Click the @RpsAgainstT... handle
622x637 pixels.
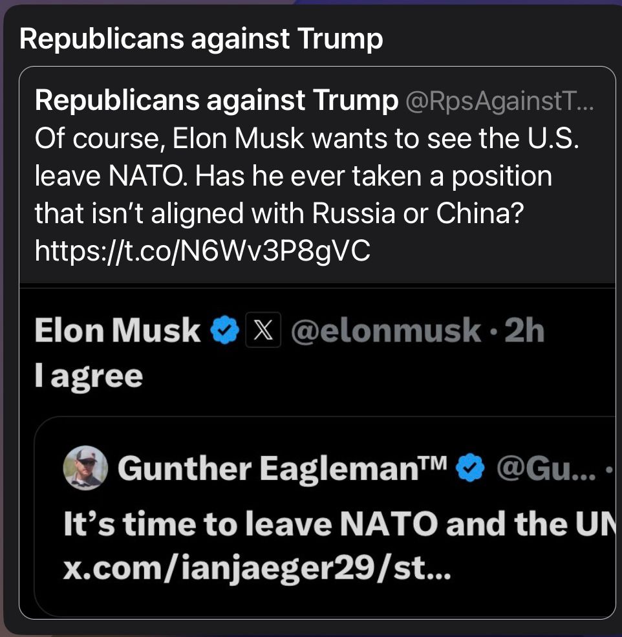point(500,101)
